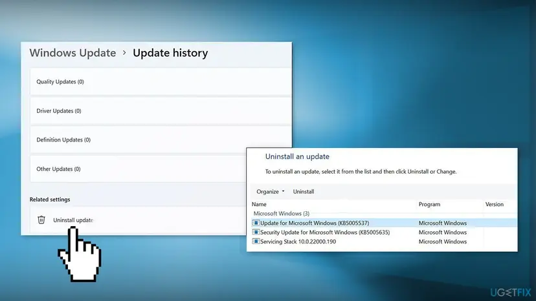Click the icon next to Update KB5005537
The height and width of the screenshot is (301, 536).
coord(256,223)
